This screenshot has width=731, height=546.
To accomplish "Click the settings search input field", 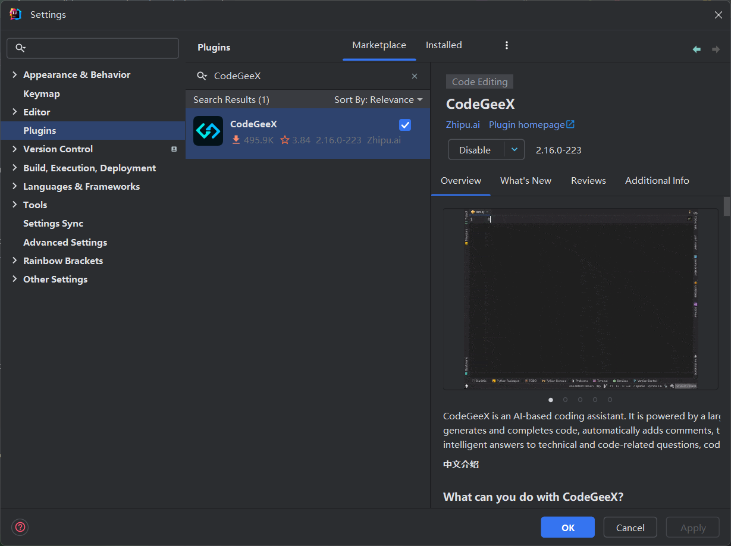I will [x=93, y=48].
